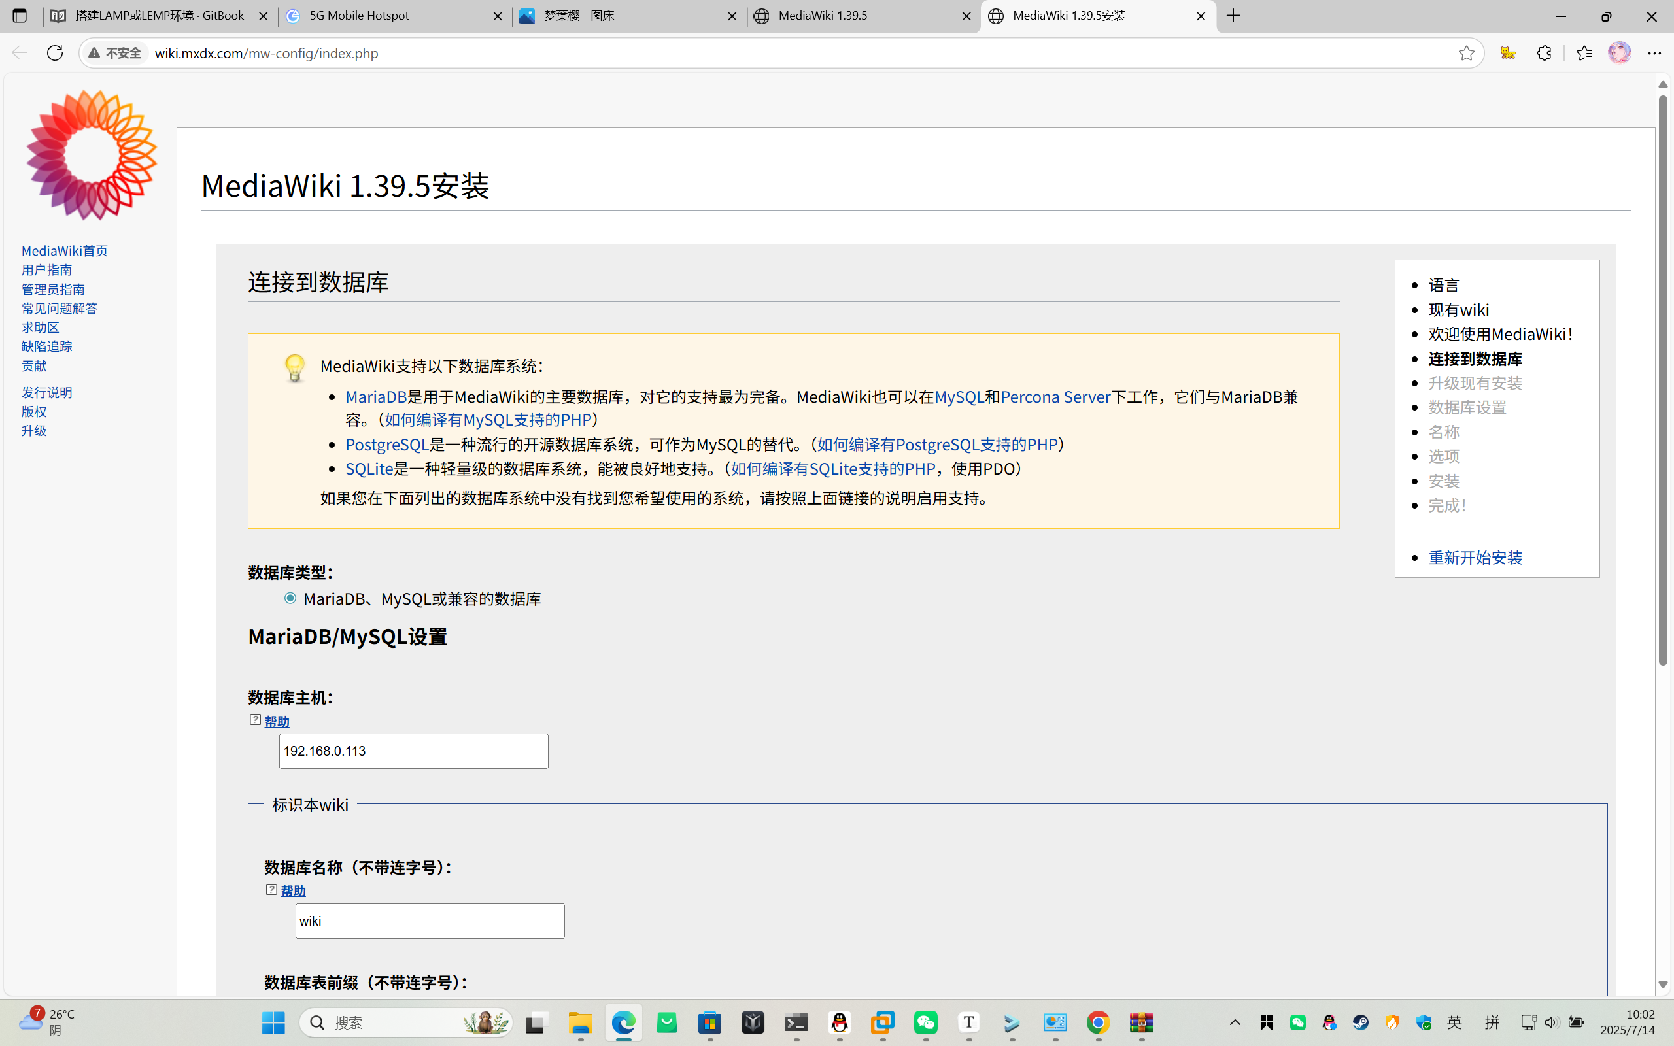Image resolution: width=1674 pixels, height=1046 pixels.
Task: Follow the MariaDB link in the info box
Action: 375,396
